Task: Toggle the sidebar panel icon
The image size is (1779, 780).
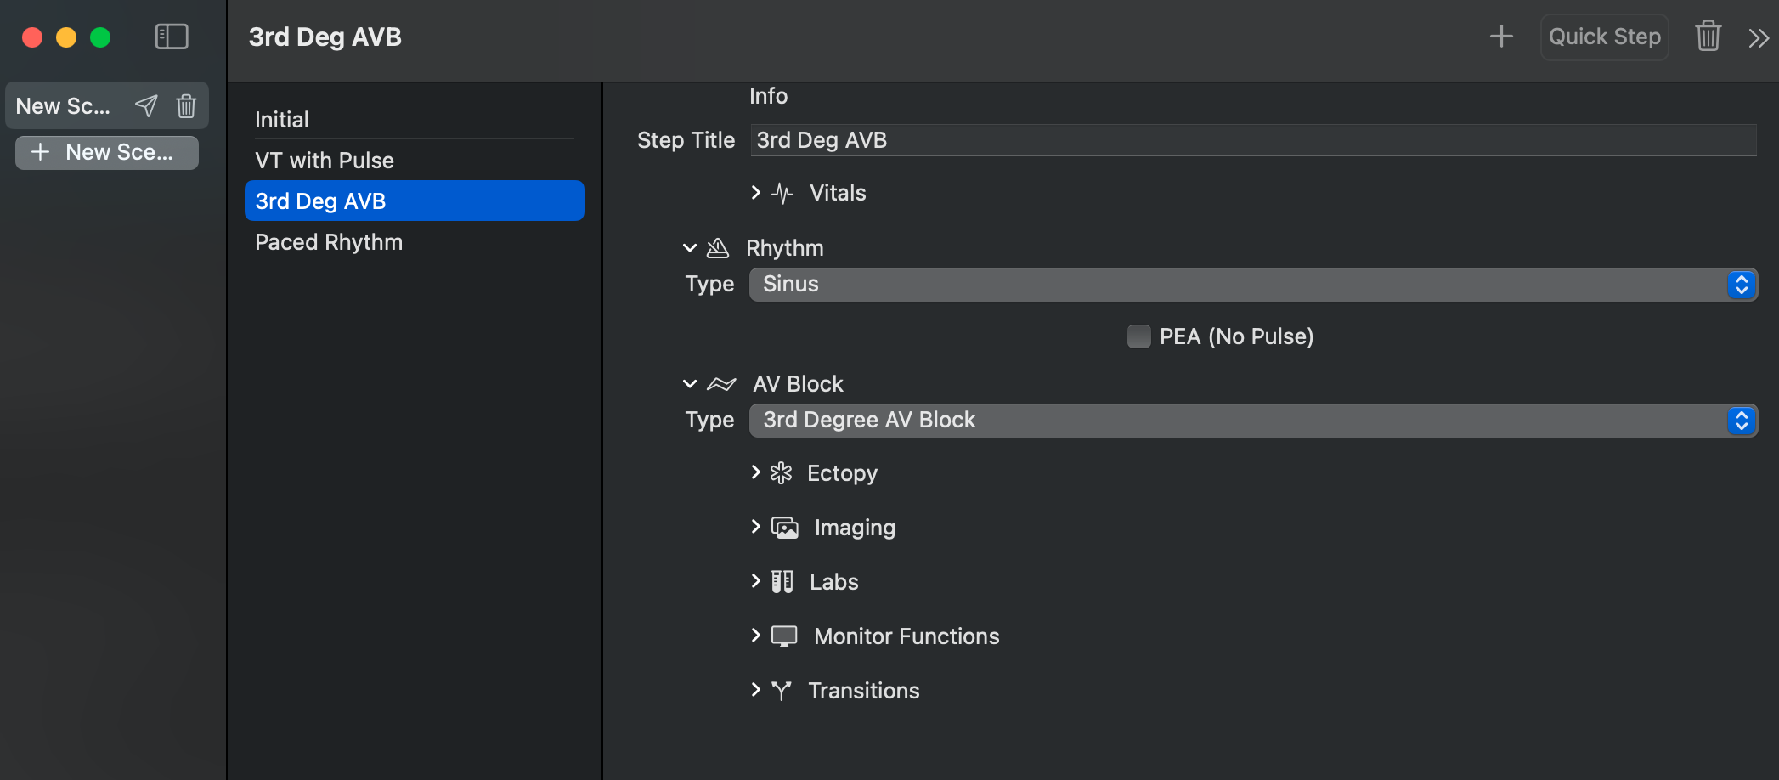Action: tap(172, 37)
